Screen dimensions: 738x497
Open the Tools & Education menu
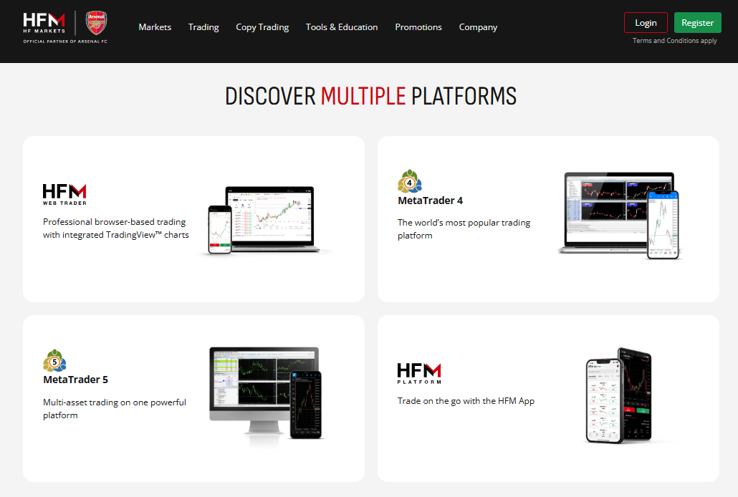[x=342, y=27]
